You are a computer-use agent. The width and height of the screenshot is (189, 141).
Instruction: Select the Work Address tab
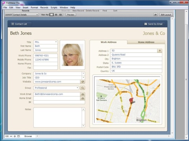tap(109, 42)
